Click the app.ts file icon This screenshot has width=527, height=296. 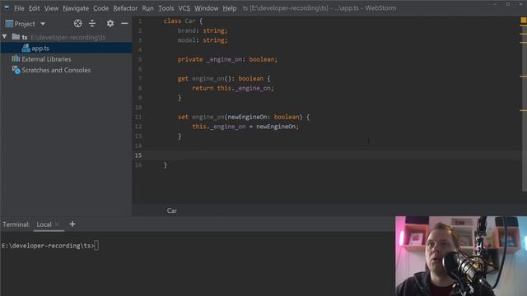(26, 48)
